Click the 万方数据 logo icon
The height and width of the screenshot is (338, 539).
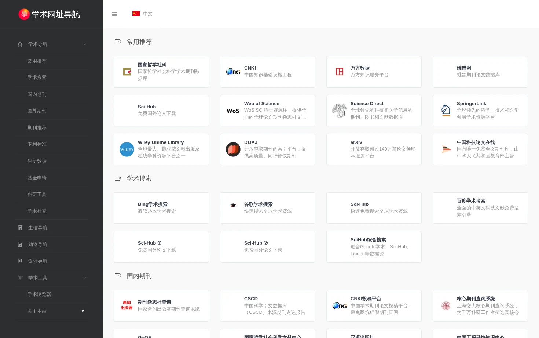click(340, 72)
